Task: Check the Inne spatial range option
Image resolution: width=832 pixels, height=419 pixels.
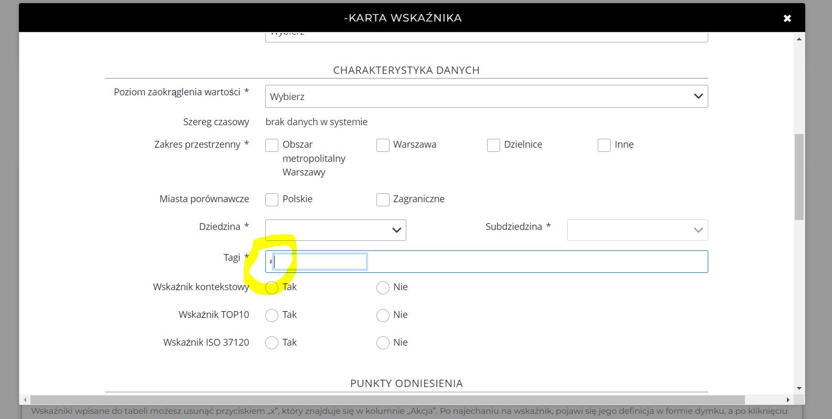Action: (x=604, y=145)
